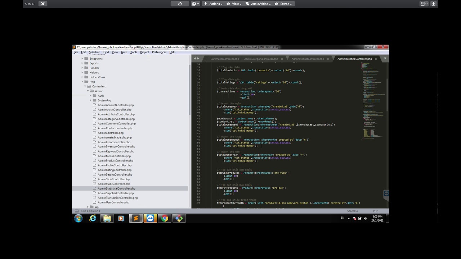This screenshot has width=461, height=259.
Task: Toggle side bar icon in Sublime status bar
Action: (76, 211)
